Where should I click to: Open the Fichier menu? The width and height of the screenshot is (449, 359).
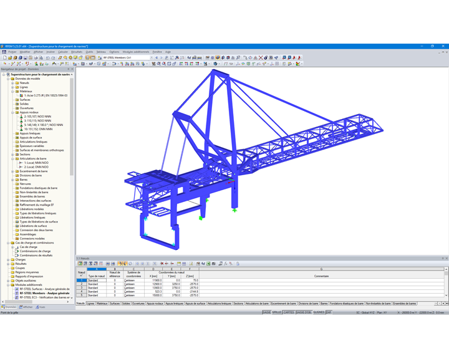(12, 52)
